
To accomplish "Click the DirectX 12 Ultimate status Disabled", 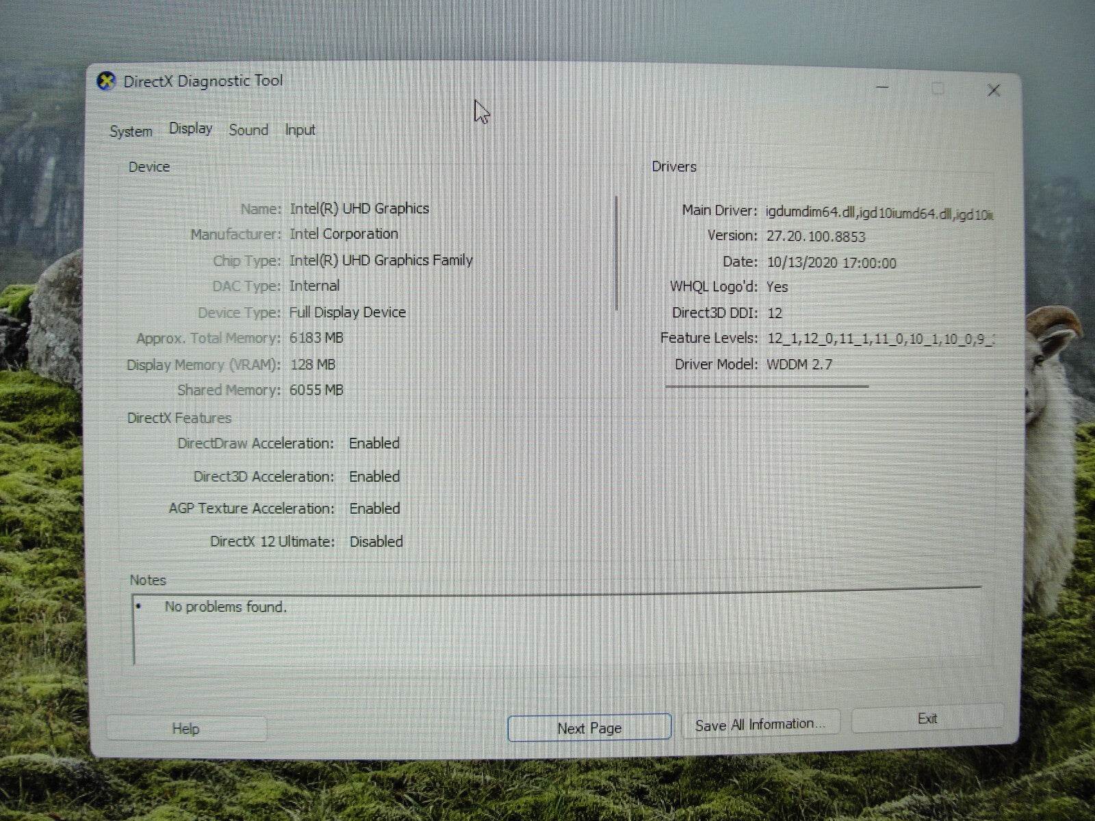I will (x=375, y=541).
